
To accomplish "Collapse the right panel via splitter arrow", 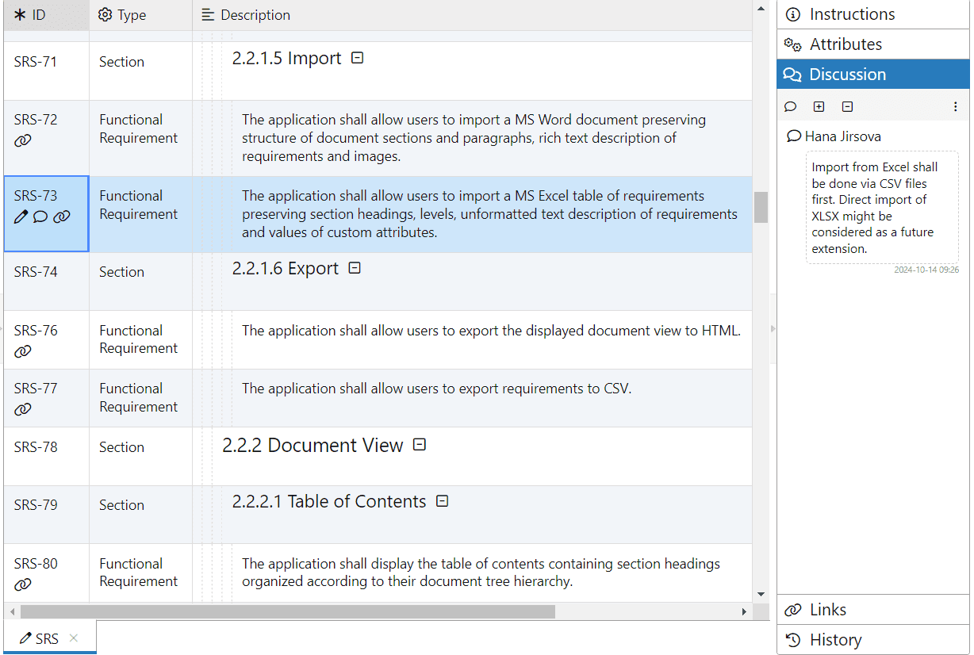I will coord(773,328).
